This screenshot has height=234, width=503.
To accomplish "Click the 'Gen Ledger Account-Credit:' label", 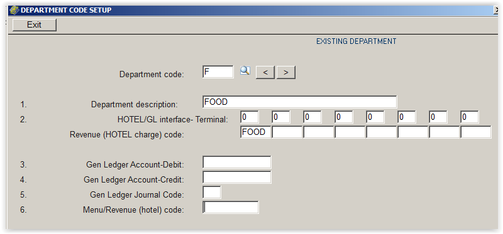I will [134, 179].
